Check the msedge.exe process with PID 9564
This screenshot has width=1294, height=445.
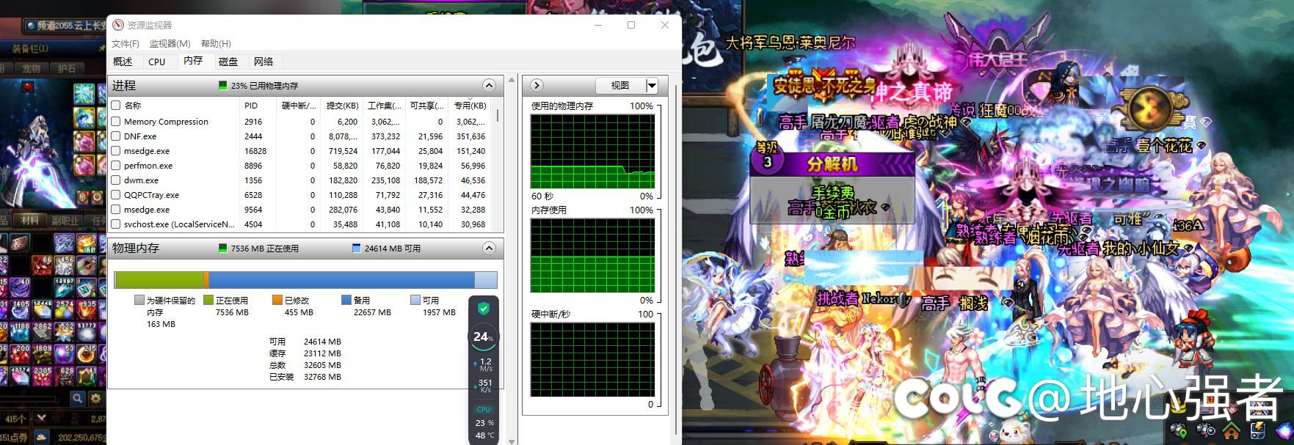[115, 210]
